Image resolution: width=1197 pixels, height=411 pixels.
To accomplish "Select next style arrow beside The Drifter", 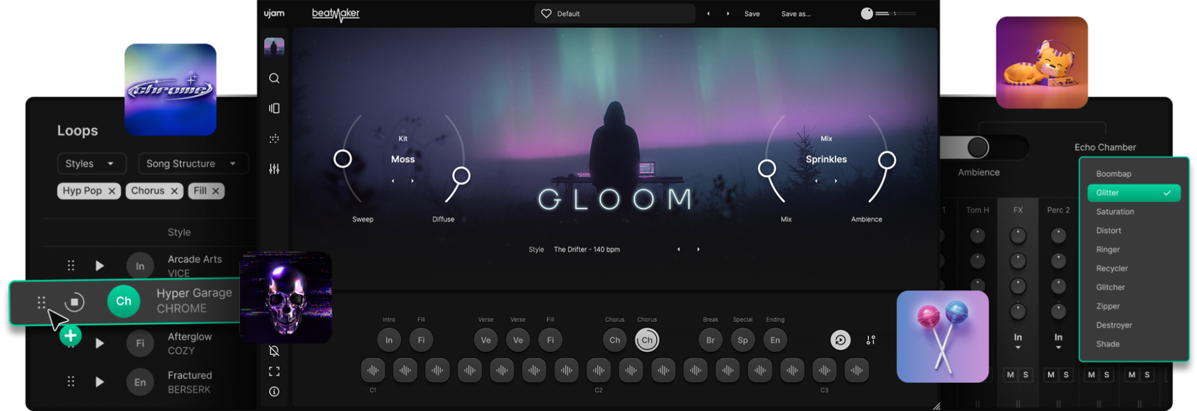I will 698,250.
